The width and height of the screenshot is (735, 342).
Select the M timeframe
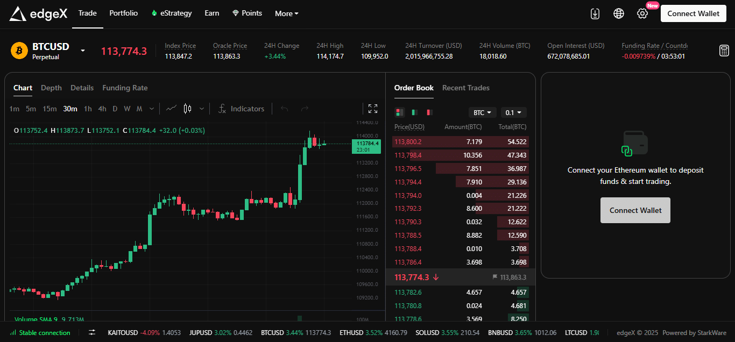click(x=139, y=109)
